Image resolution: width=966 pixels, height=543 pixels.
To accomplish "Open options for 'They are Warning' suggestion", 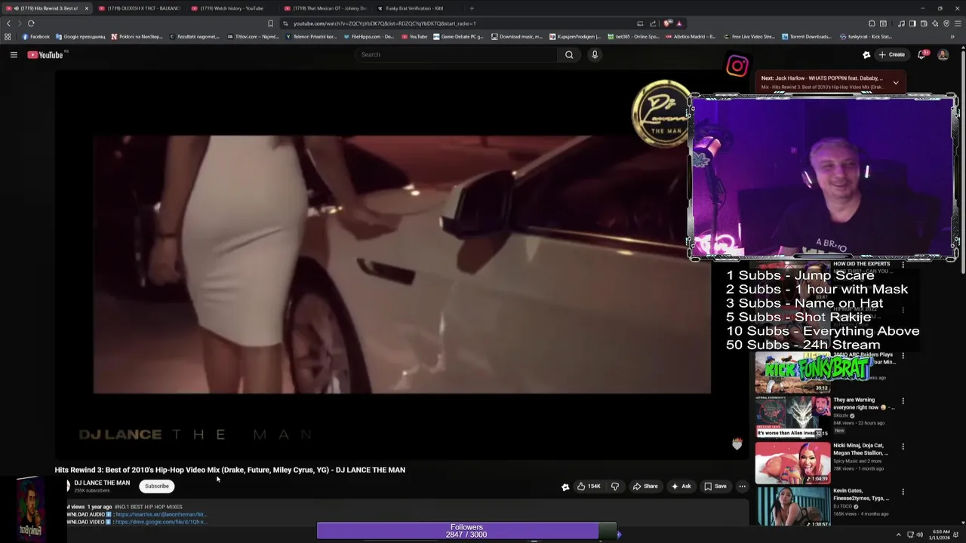I will coord(903,401).
